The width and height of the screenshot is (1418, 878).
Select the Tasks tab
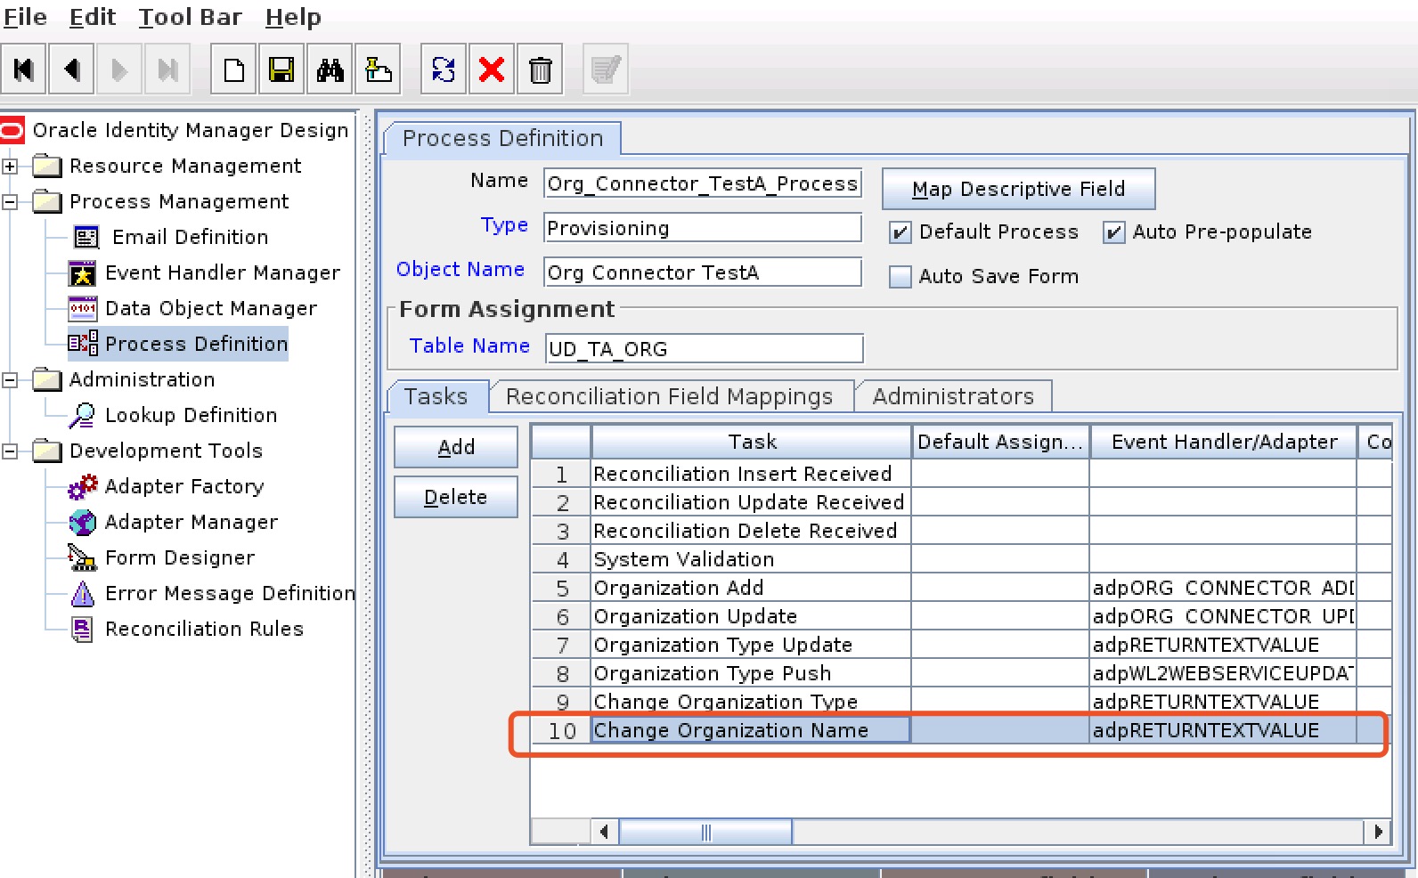[x=436, y=396]
